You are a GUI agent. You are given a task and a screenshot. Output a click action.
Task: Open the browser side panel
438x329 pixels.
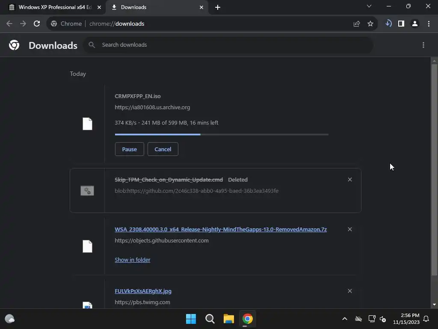click(401, 24)
